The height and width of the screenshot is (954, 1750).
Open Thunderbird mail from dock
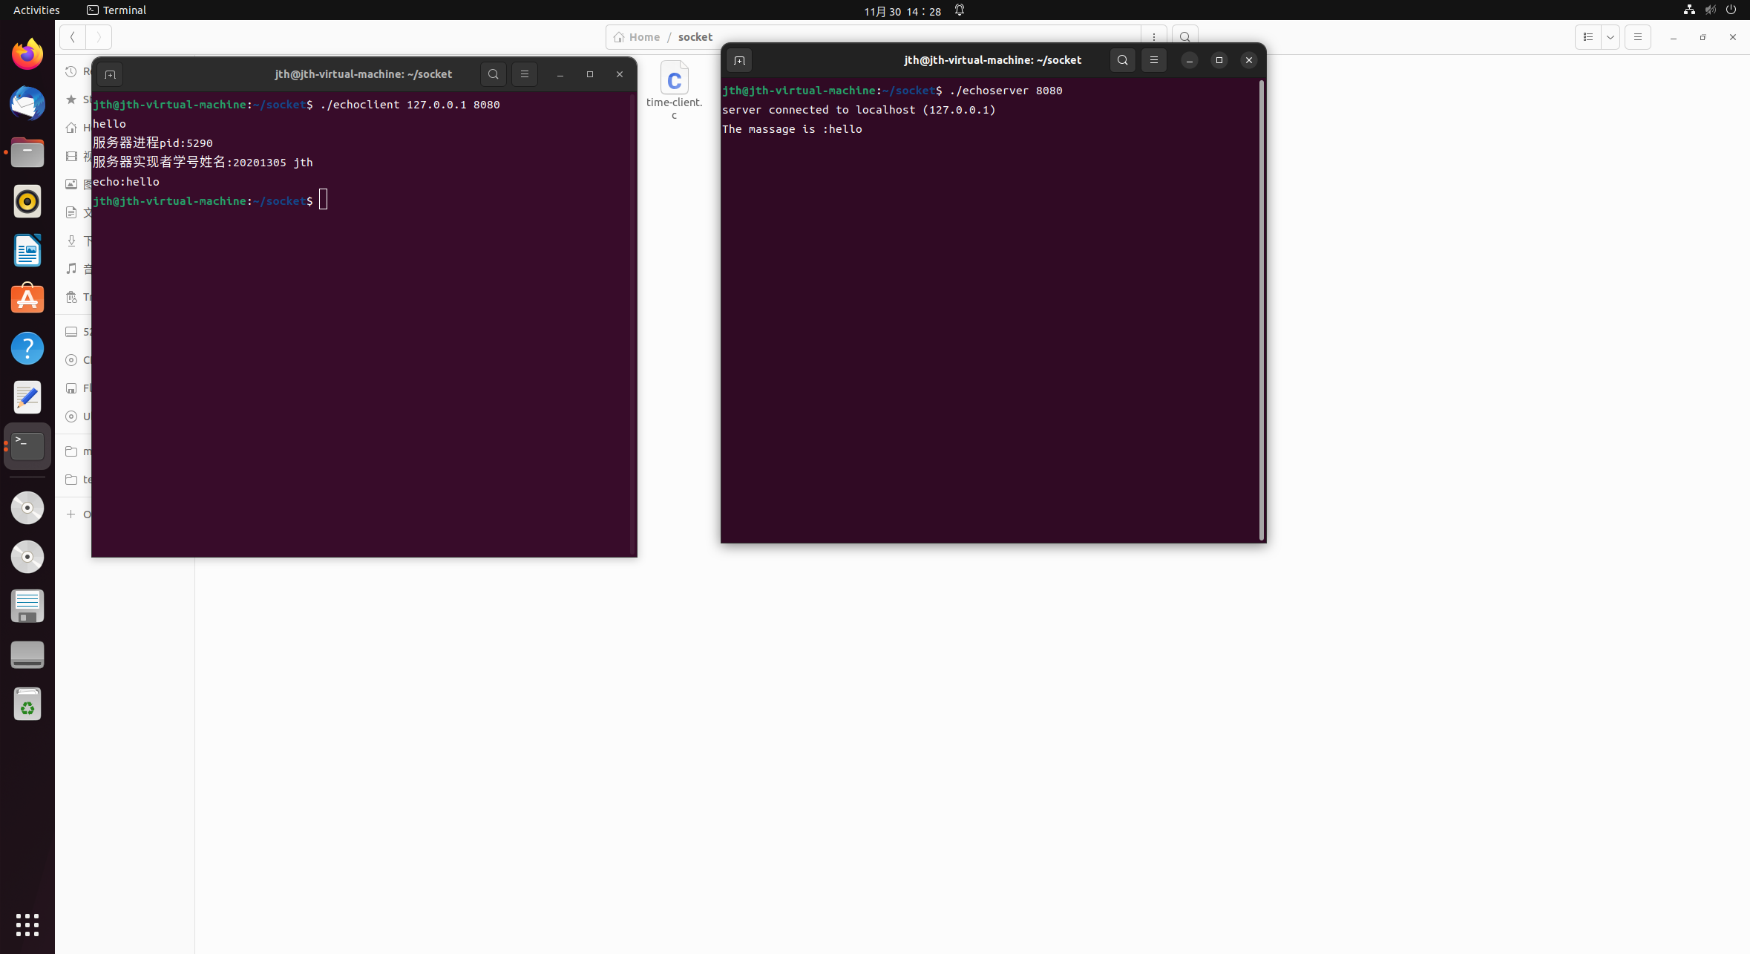[27, 103]
